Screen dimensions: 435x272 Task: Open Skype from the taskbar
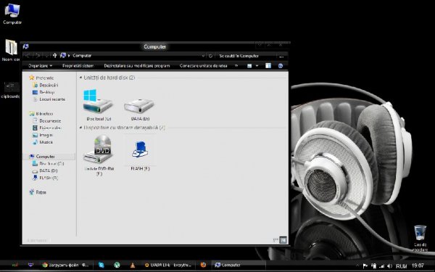(x=101, y=265)
